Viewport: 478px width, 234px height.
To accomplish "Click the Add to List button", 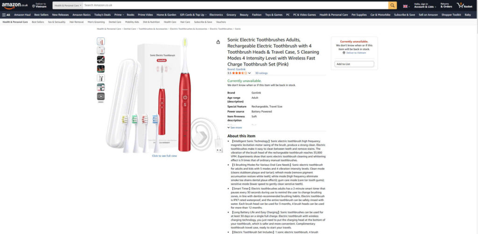I will click(354, 64).
